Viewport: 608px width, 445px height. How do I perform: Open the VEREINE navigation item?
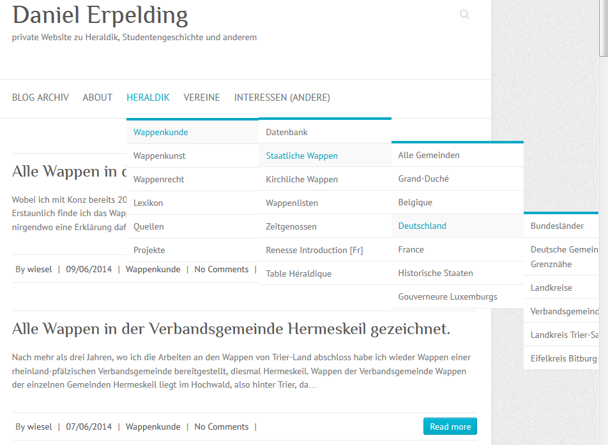(201, 98)
